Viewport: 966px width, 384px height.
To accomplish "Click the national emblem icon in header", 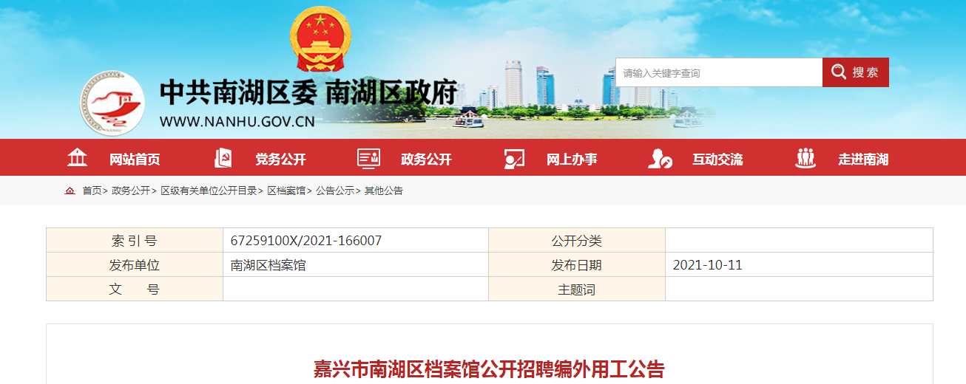I will [320, 40].
